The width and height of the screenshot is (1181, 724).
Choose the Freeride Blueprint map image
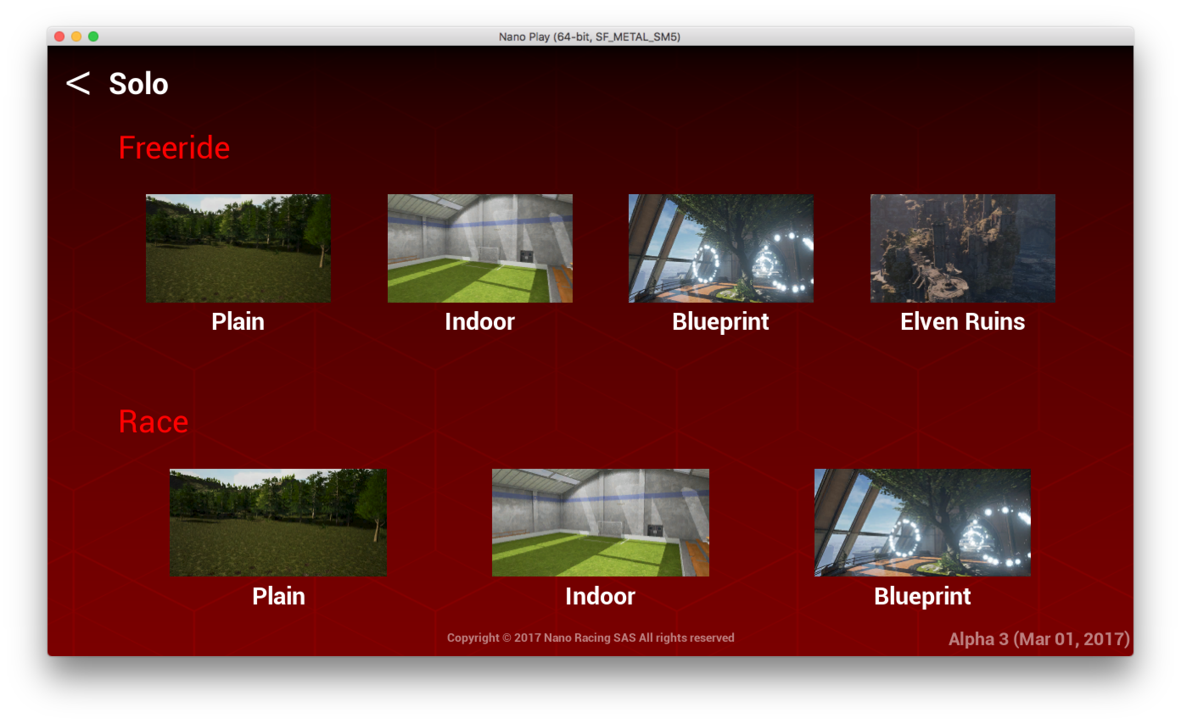click(721, 248)
